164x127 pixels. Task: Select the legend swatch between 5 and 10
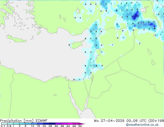28,124
